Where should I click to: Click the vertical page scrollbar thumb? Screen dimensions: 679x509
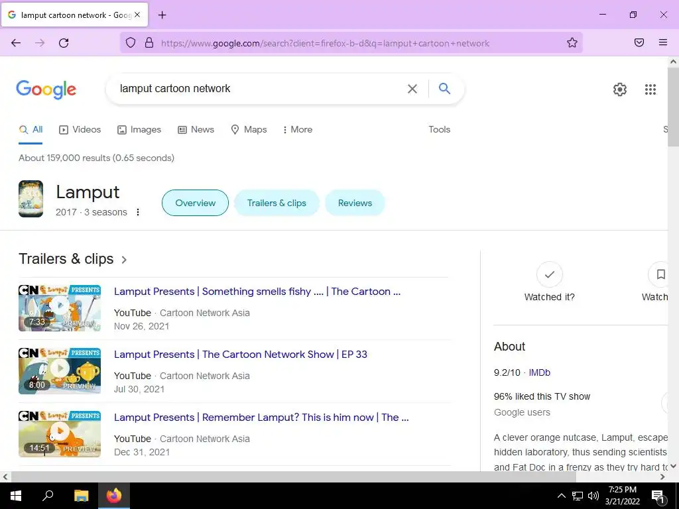(x=674, y=106)
